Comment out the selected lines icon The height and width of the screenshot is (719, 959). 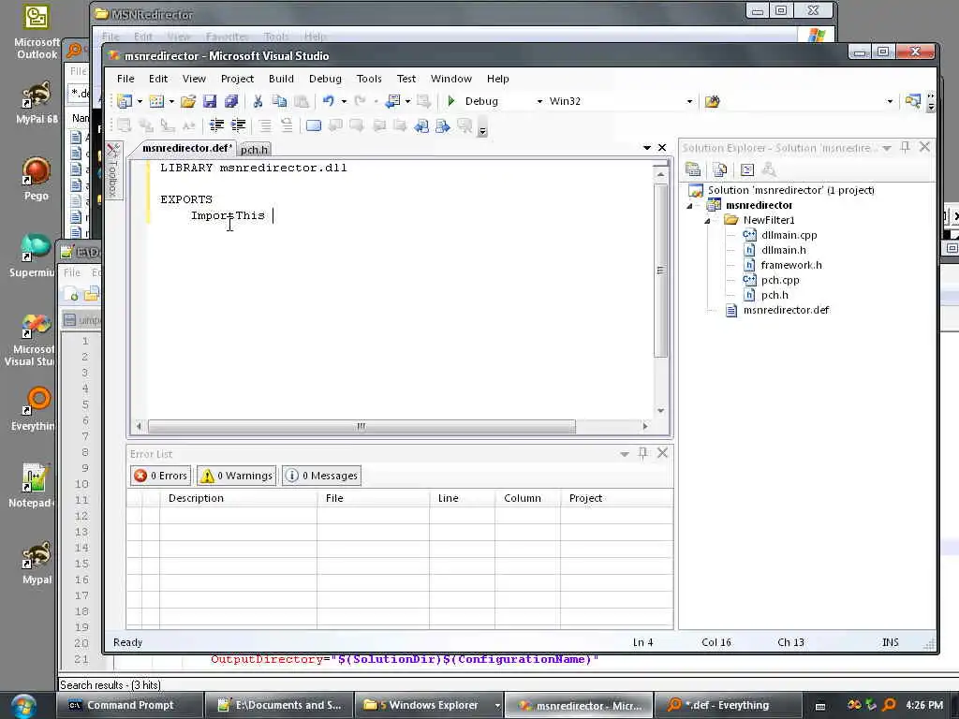(265, 125)
